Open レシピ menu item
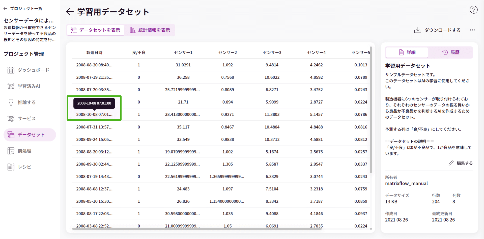 (30, 167)
